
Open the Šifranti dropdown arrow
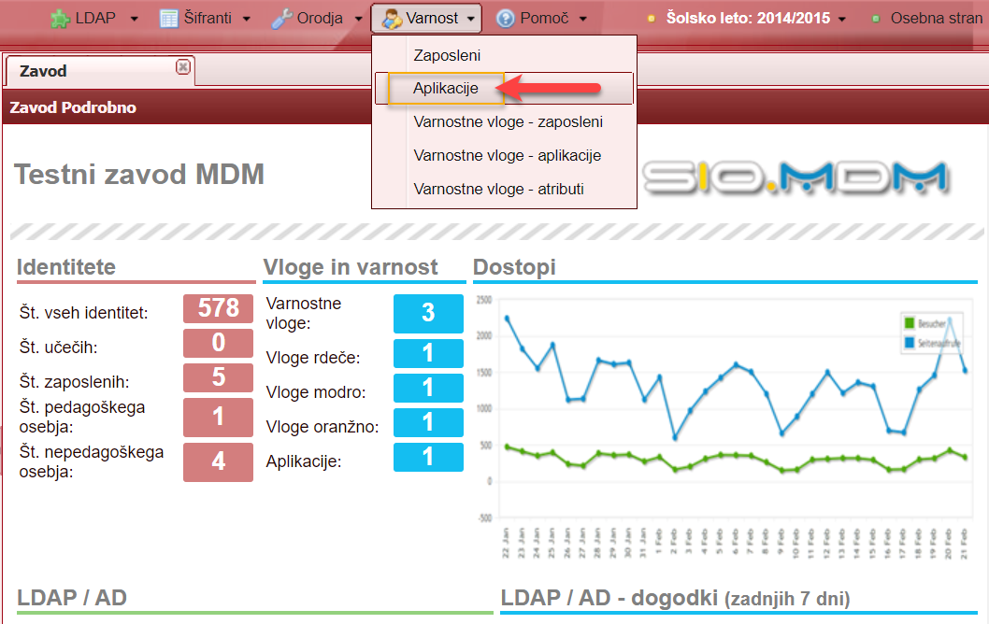click(247, 19)
